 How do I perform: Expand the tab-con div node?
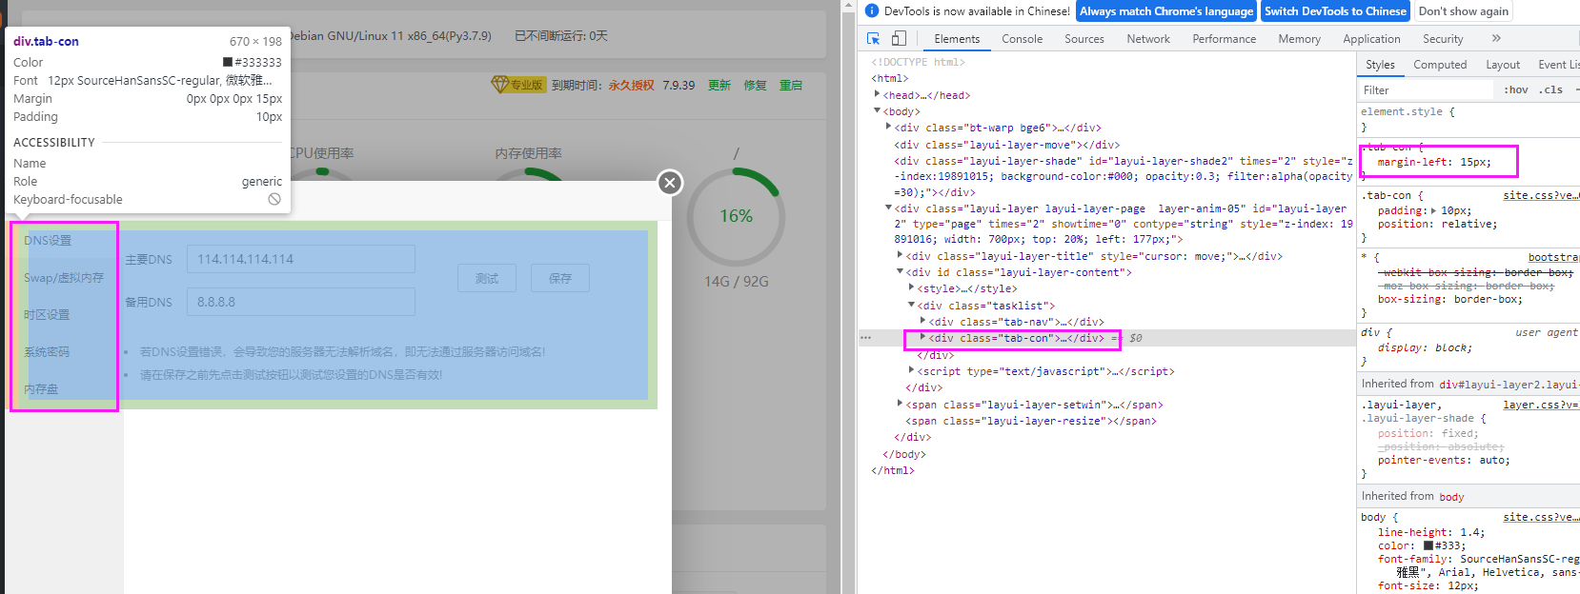click(x=923, y=337)
